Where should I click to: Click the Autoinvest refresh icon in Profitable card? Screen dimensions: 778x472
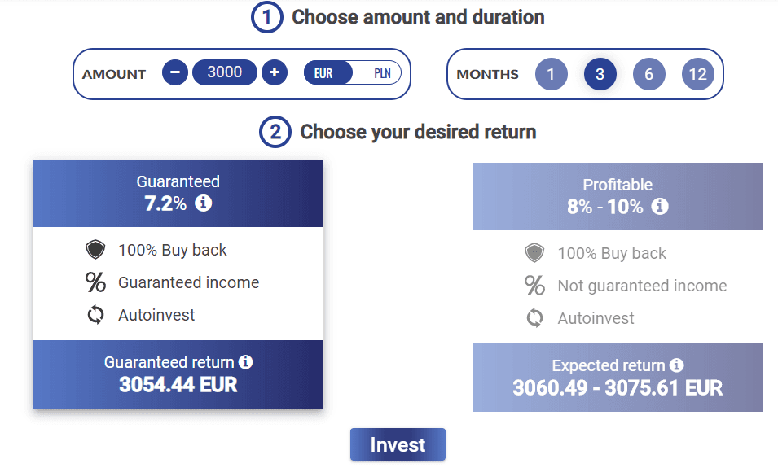[x=534, y=318]
